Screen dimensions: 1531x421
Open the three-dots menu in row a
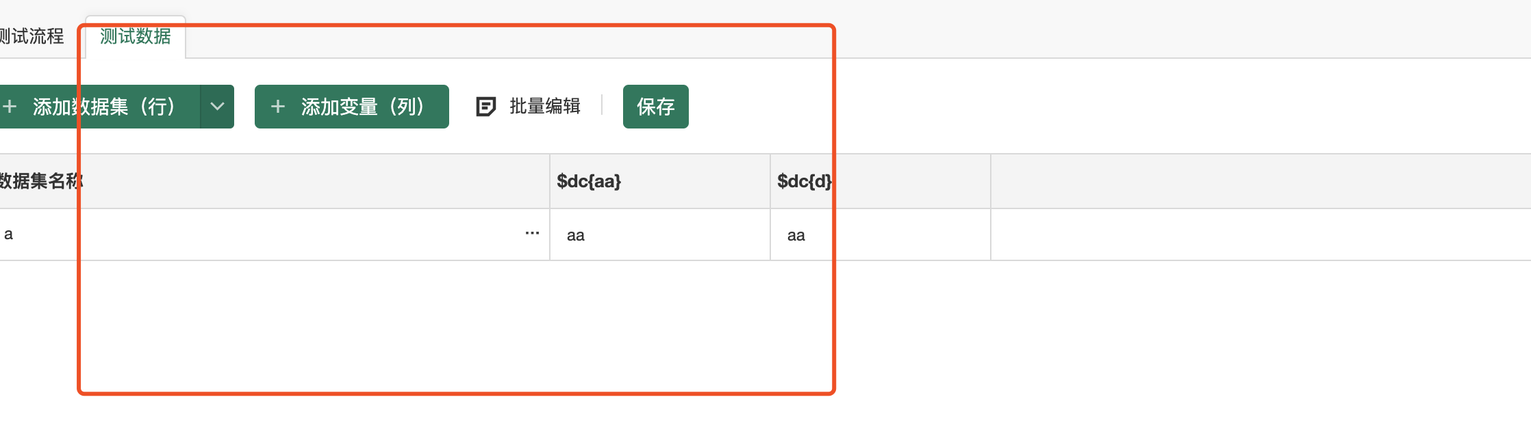pos(532,234)
